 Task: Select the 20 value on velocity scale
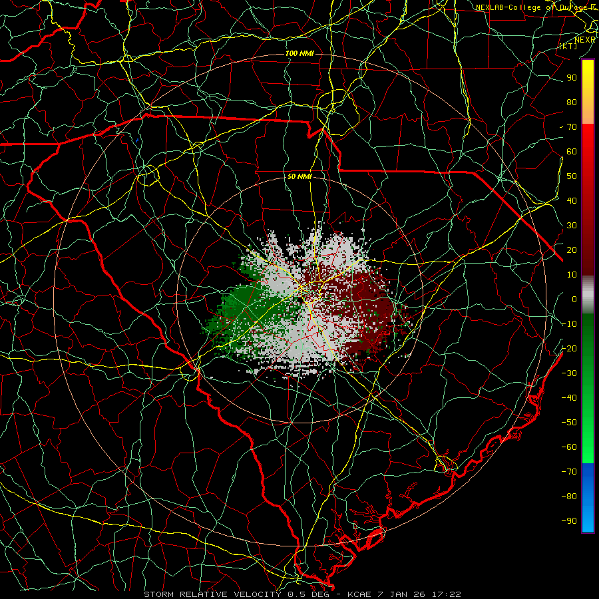click(572, 250)
